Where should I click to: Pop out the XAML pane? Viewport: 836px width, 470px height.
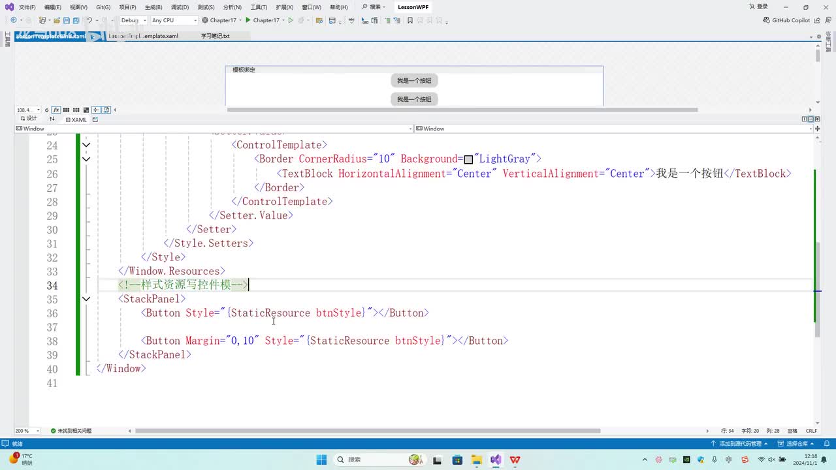[95, 119]
